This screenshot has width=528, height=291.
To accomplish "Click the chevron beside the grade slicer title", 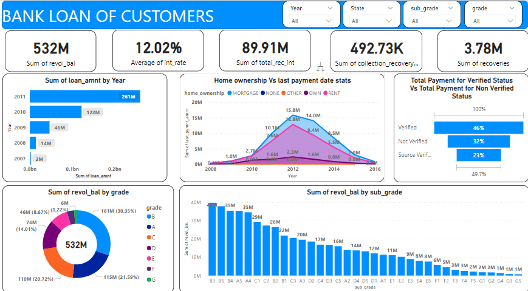I will (512, 9).
